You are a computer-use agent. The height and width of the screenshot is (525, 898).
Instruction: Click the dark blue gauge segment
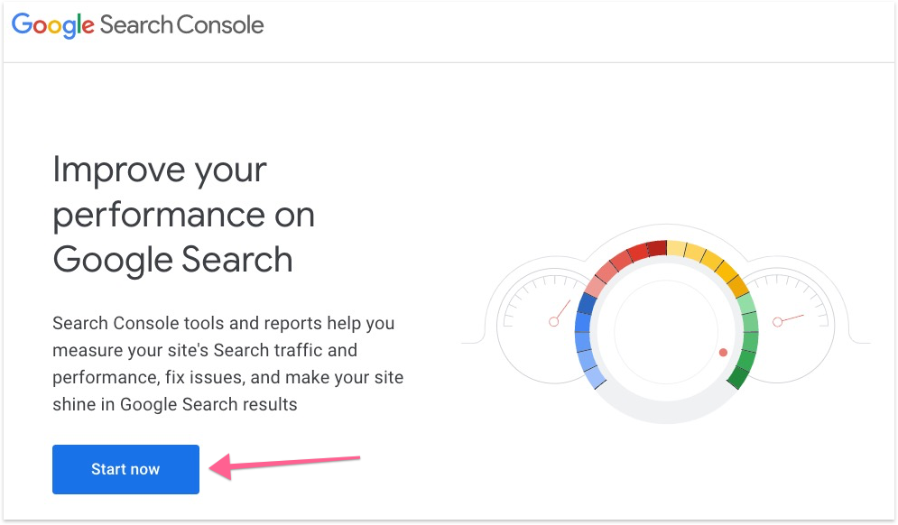[586, 305]
